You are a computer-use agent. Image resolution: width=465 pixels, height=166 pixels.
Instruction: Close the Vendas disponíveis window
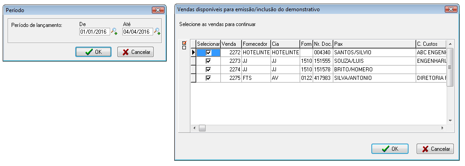click(451, 9)
